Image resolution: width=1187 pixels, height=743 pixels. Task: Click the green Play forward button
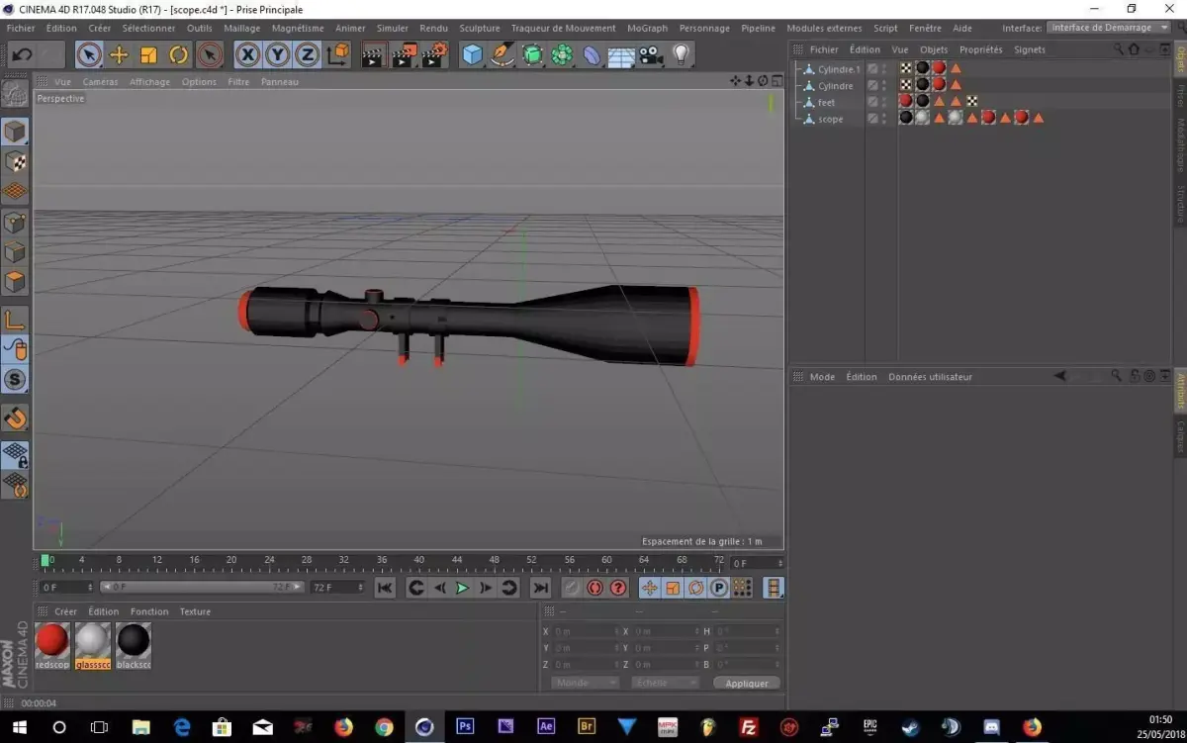click(462, 588)
